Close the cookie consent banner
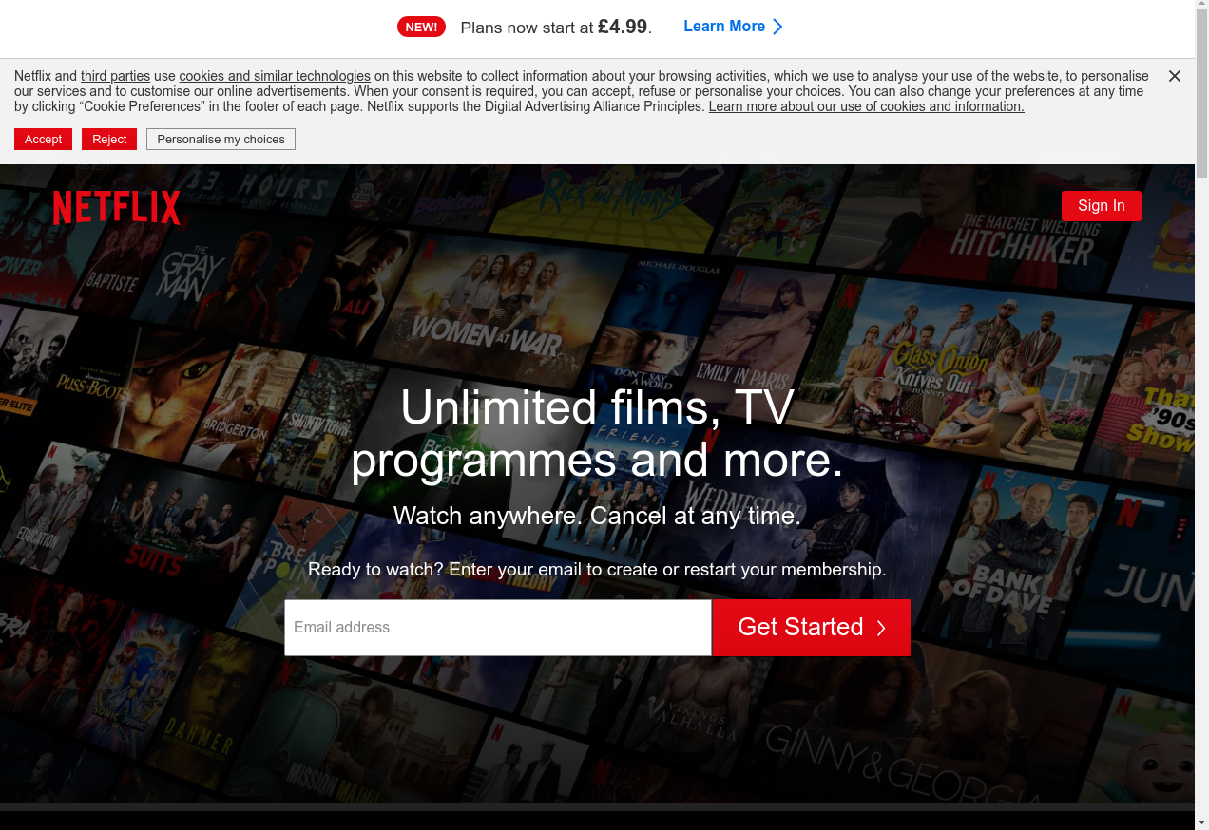Screen dimensions: 1209x830 coord(1175,76)
